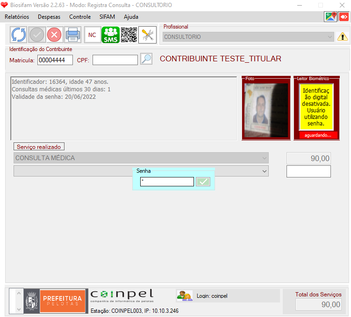Click the NC toolbar button
Viewport: 351px width, 317px height.
(92, 35)
